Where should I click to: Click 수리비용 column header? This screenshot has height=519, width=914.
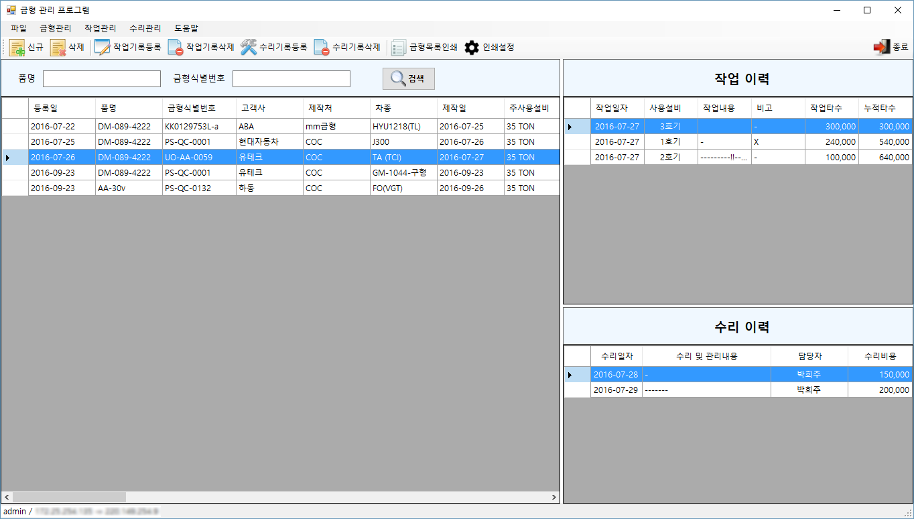(x=880, y=356)
